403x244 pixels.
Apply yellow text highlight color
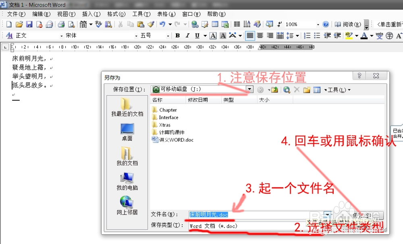coord(349,36)
